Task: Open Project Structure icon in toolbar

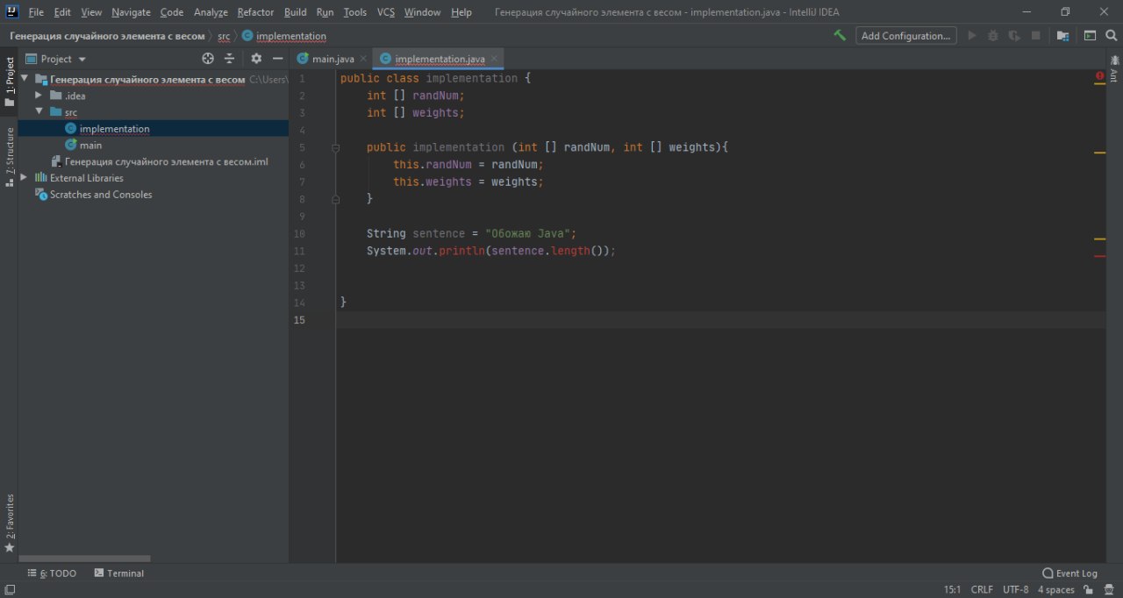Action: (x=1062, y=36)
